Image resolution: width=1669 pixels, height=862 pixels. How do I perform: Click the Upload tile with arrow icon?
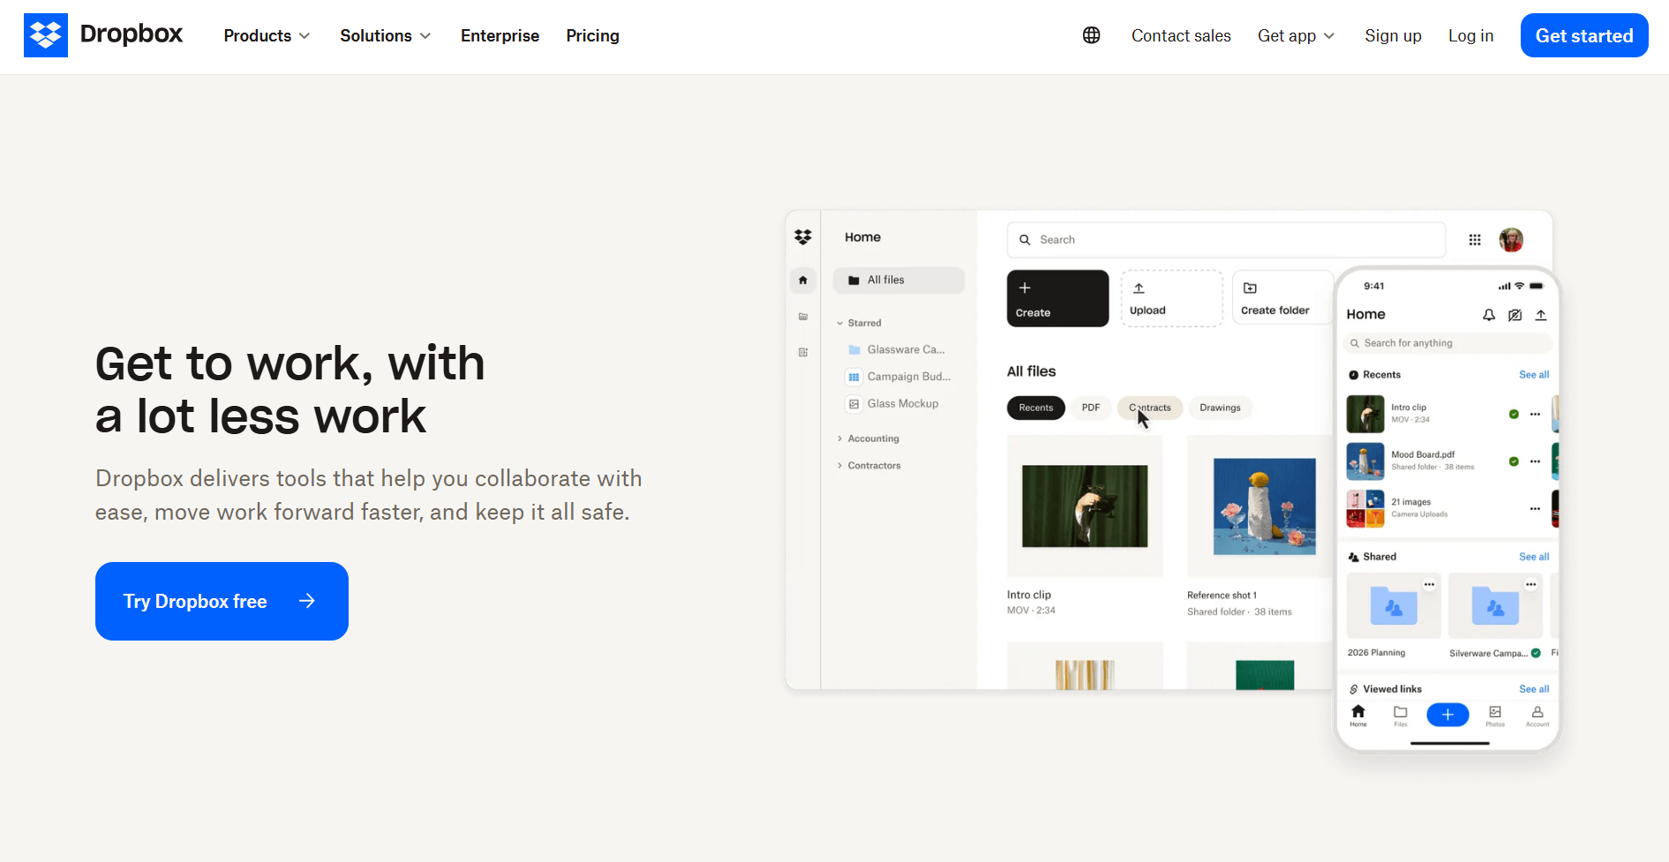[1170, 299]
